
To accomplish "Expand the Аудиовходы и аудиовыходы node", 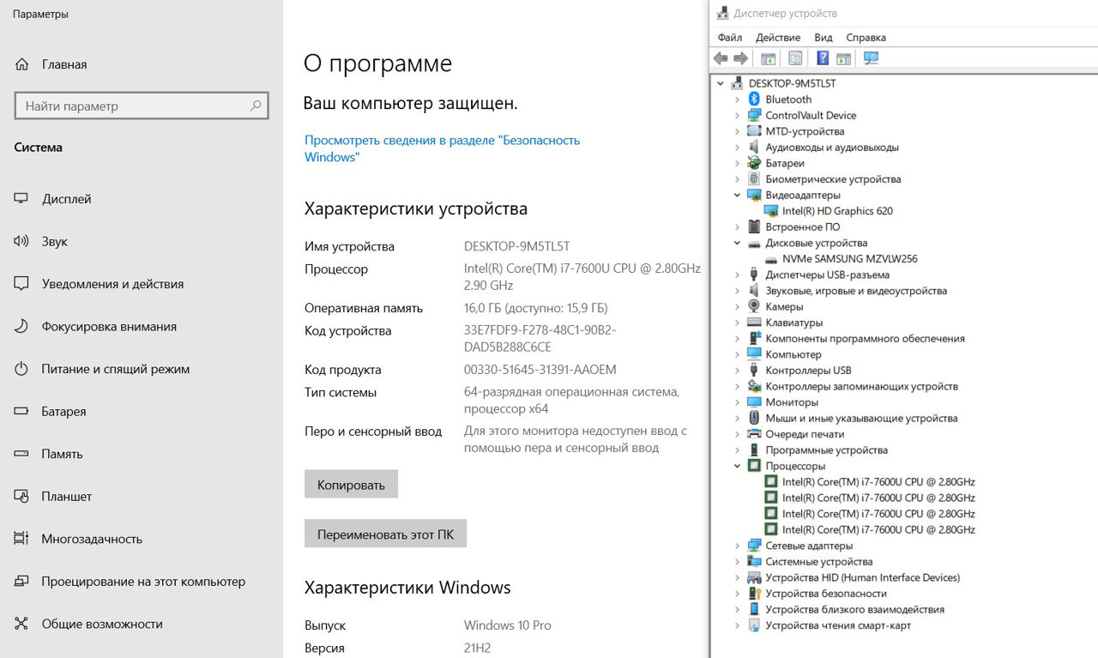I will pos(737,148).
